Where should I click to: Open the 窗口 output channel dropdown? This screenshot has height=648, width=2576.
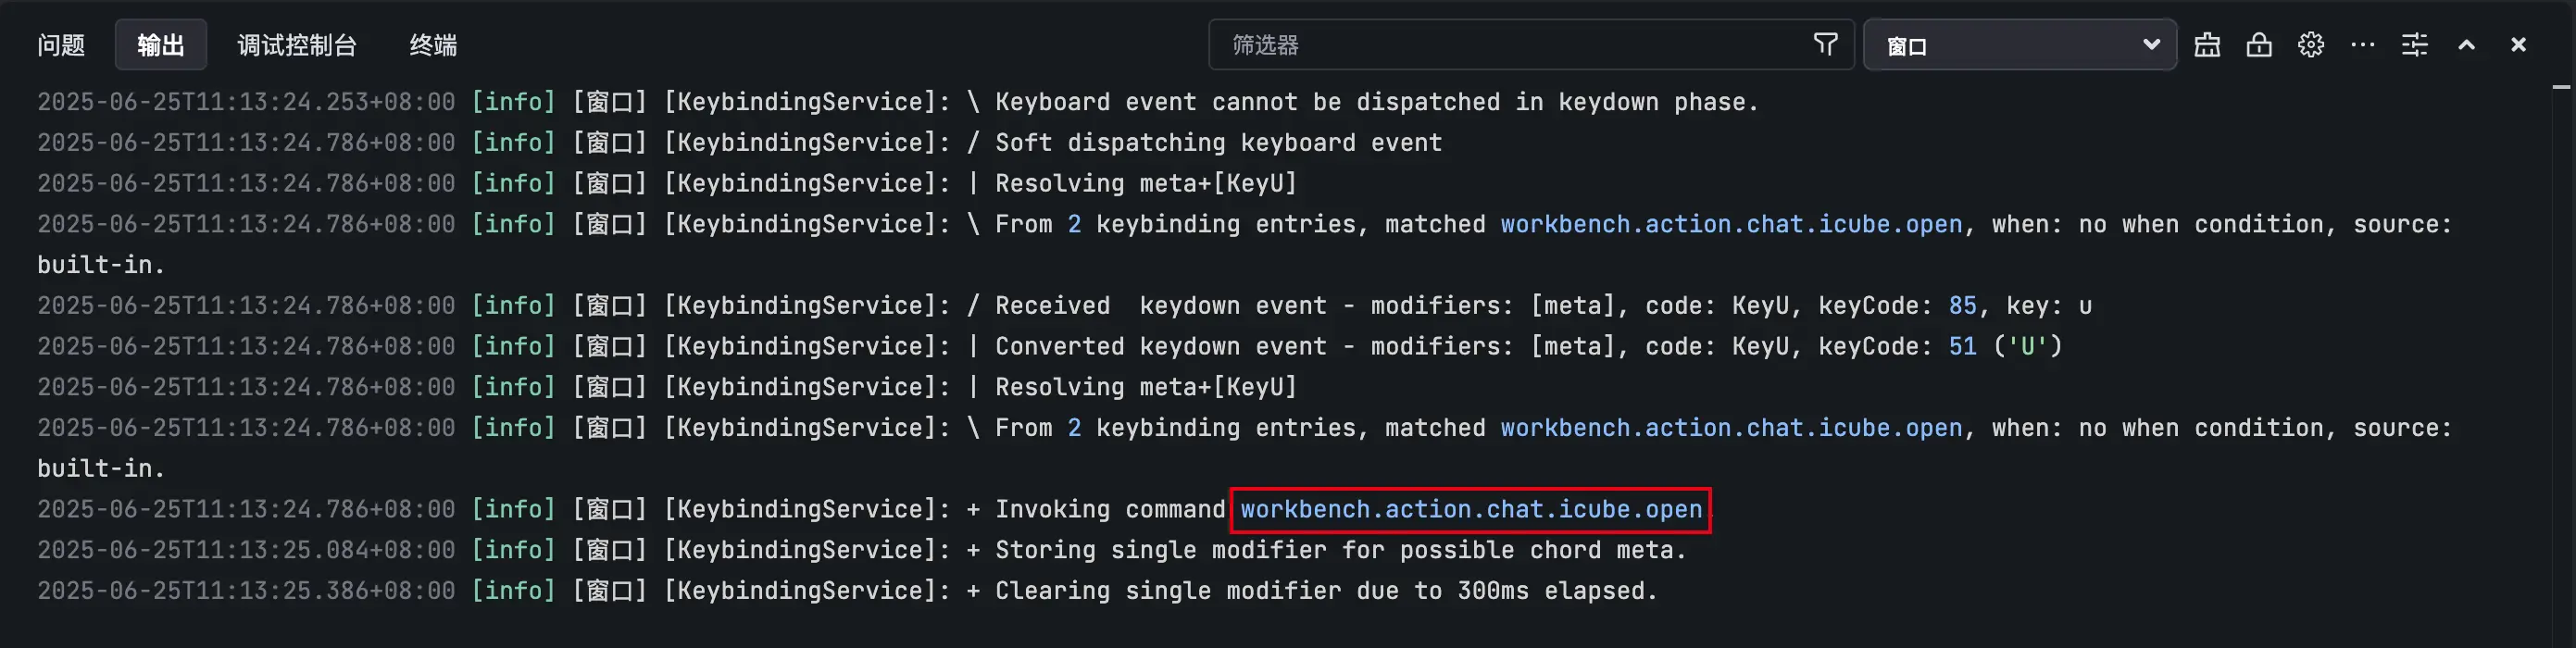point(2020,45)
